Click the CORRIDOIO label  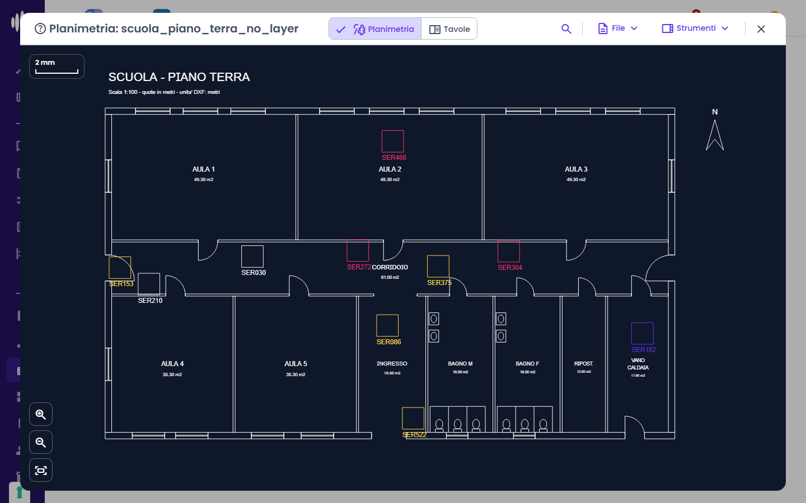click(390, 268)
